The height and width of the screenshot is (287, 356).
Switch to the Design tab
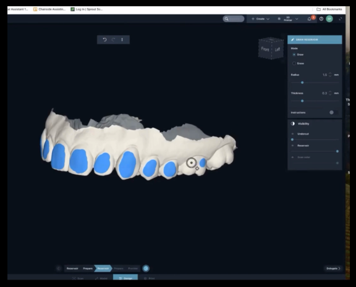(125, 278)
